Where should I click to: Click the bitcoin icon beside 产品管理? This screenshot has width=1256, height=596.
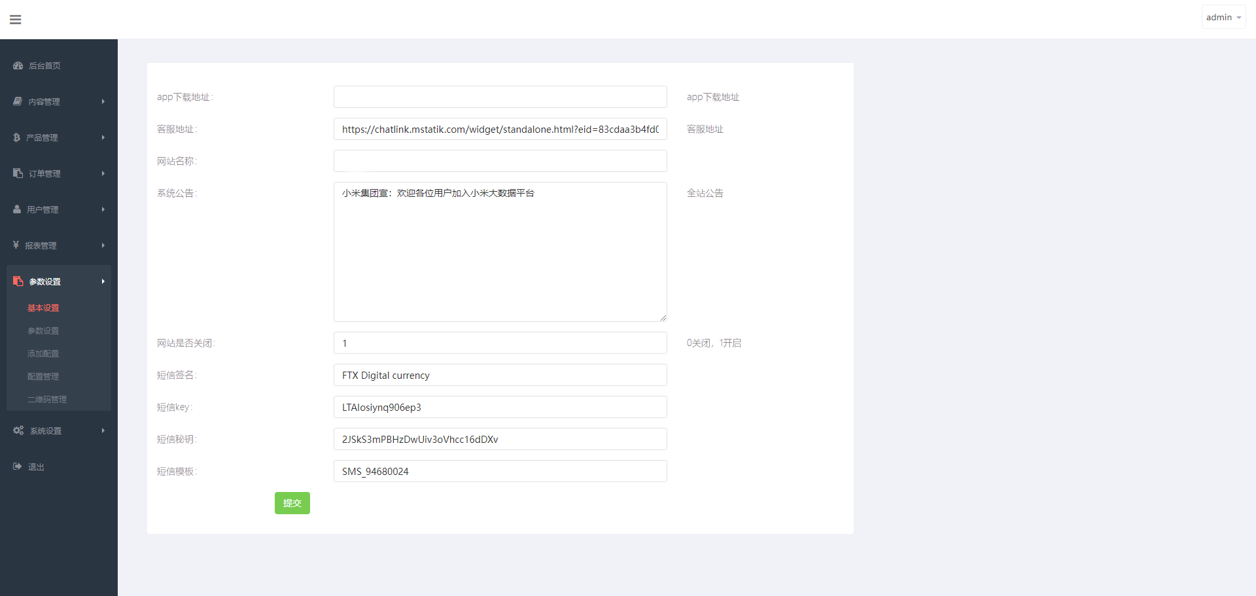click(17, 137)
